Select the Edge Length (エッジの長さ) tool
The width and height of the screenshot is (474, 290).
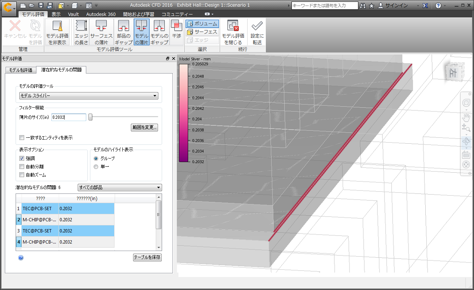[81, 32]
